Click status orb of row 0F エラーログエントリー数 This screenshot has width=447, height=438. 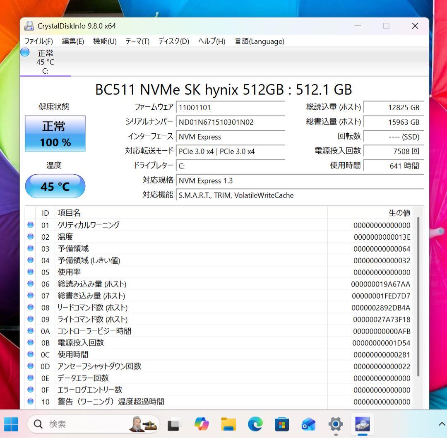coord(31,390)
